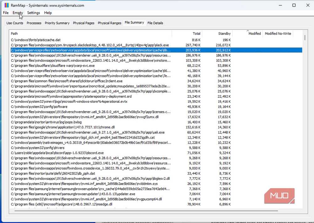Switch to the Physical Ranges tab
The height and width of the screenshot is (223, 314).
click(x=109, y=23)
